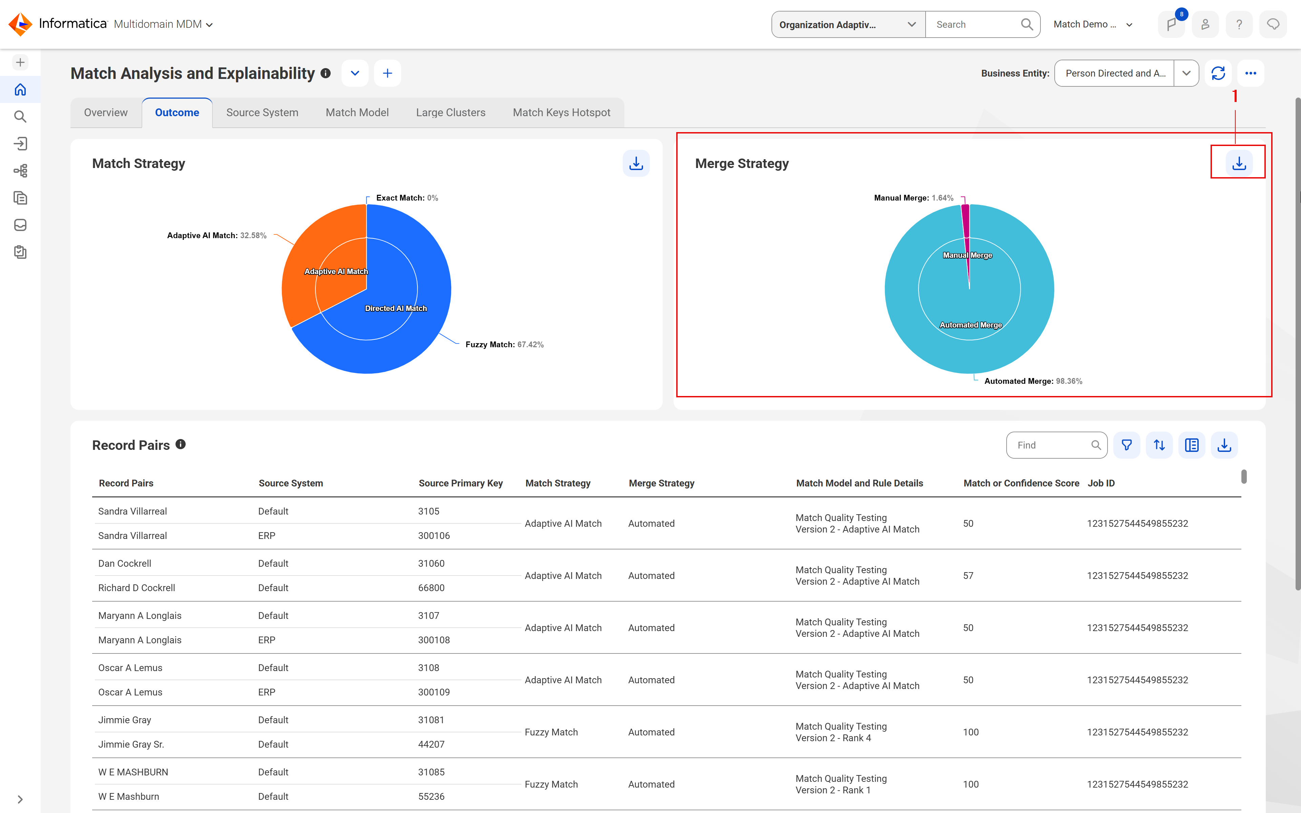Open the hierarchy icon in sidebar
This screenshot has width=1301, height=813.
click(20, 171)
